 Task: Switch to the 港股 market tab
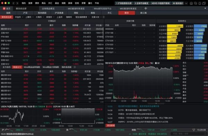[76, 13]
